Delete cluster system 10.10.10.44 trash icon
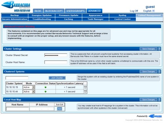The image size is (164, 123). pos(85,92)
